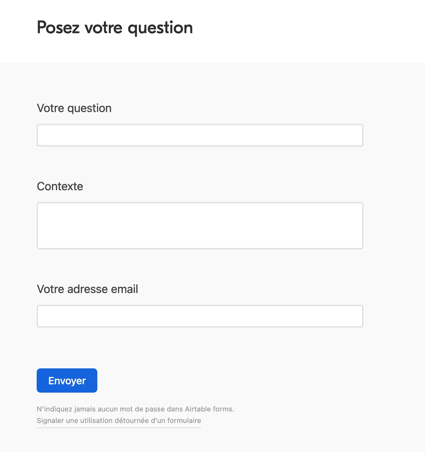
Task: Focus the Contexte multiline text area
Action: (200, 226)
